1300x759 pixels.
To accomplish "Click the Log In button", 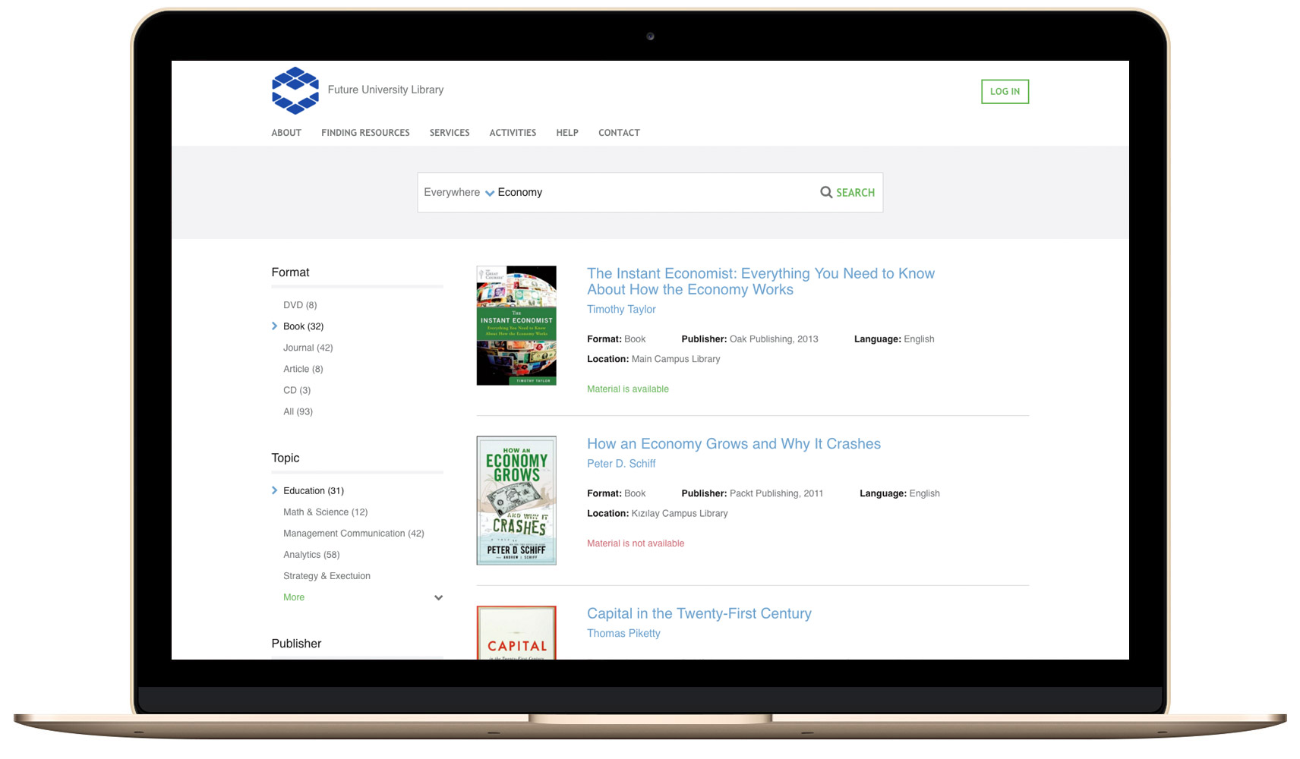I will 1004,92.
